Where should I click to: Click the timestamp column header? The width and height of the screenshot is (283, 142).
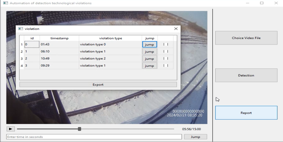pyautogui.click(x=59, y=38)
